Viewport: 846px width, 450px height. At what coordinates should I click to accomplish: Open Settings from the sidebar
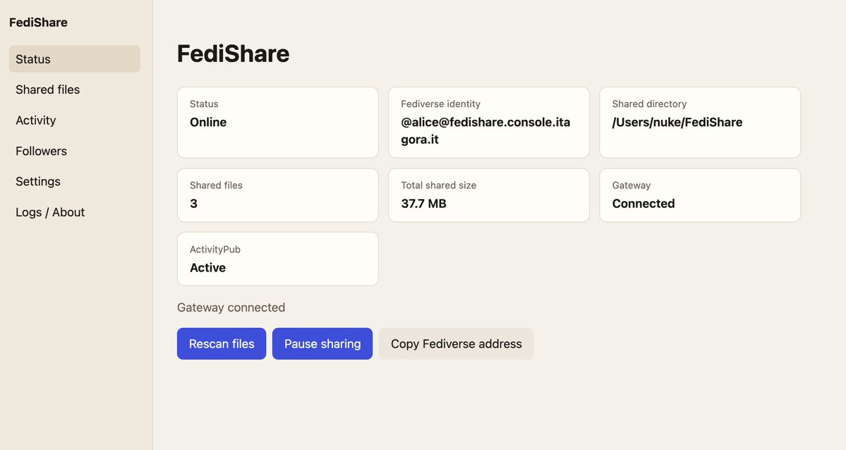pos(75,181)
